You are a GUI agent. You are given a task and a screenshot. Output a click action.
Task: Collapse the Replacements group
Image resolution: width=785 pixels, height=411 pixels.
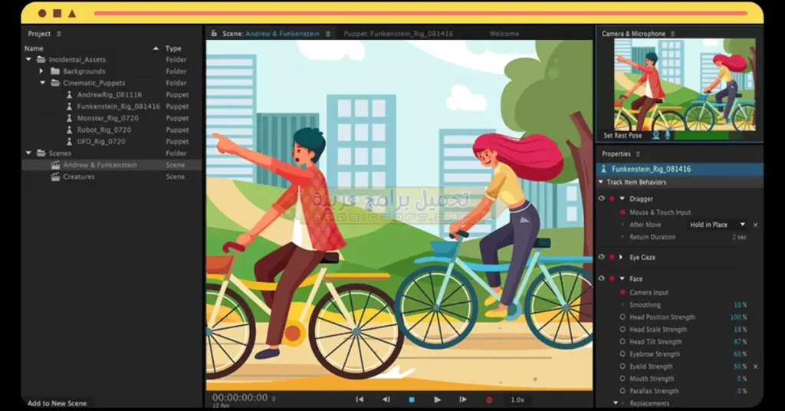tap(616, 403)
